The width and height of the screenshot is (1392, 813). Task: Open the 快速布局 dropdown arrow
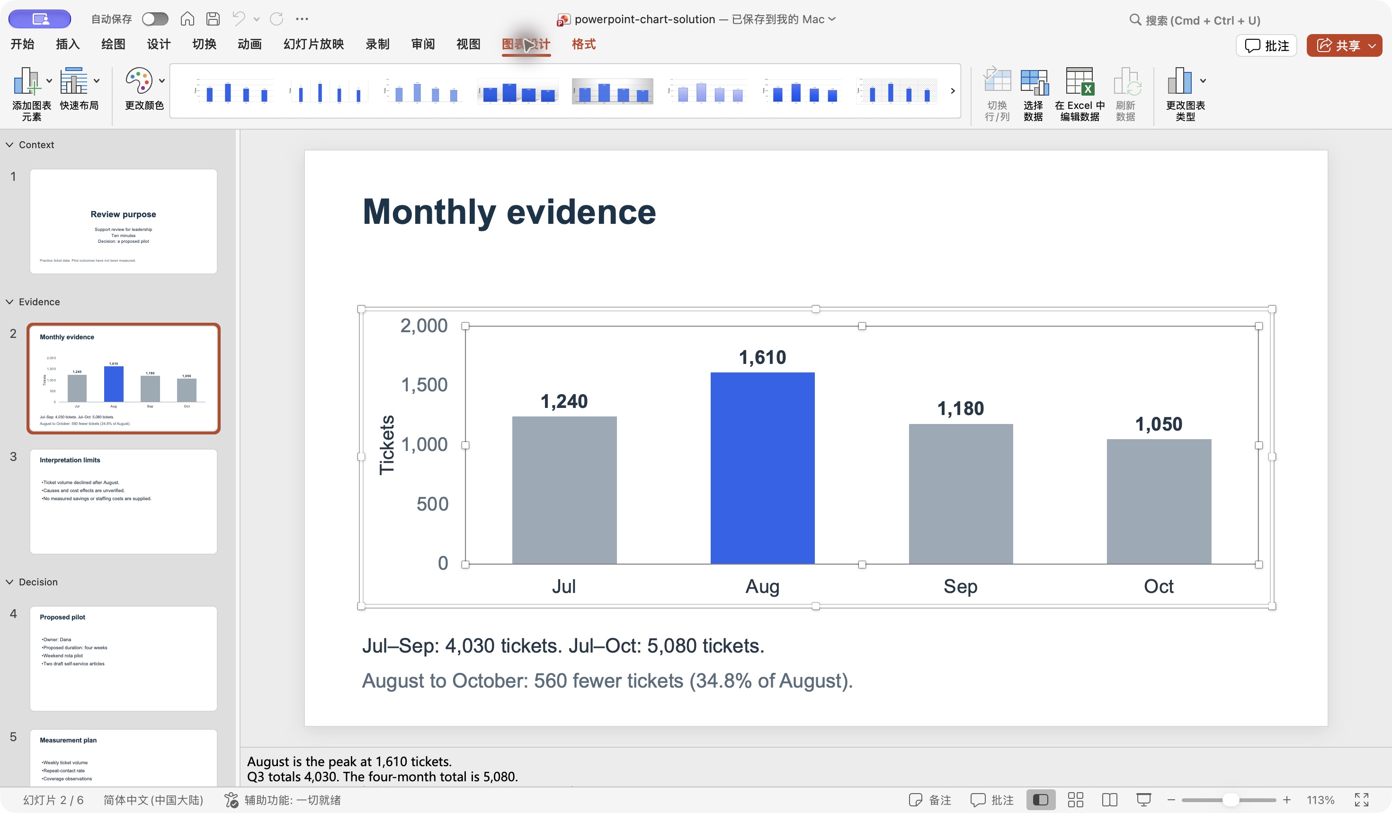(x=97, y=81)
